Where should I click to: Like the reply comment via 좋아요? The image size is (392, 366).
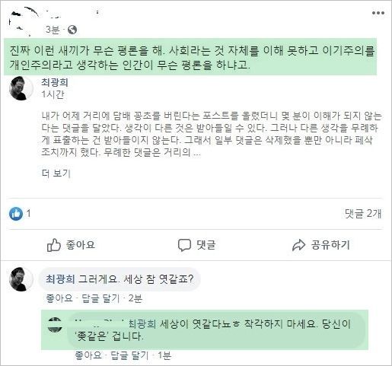(88, 355)
